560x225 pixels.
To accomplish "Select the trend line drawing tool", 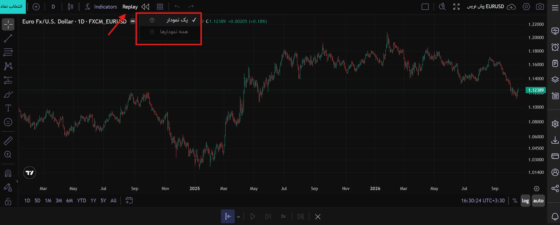I will click(8, 38).
